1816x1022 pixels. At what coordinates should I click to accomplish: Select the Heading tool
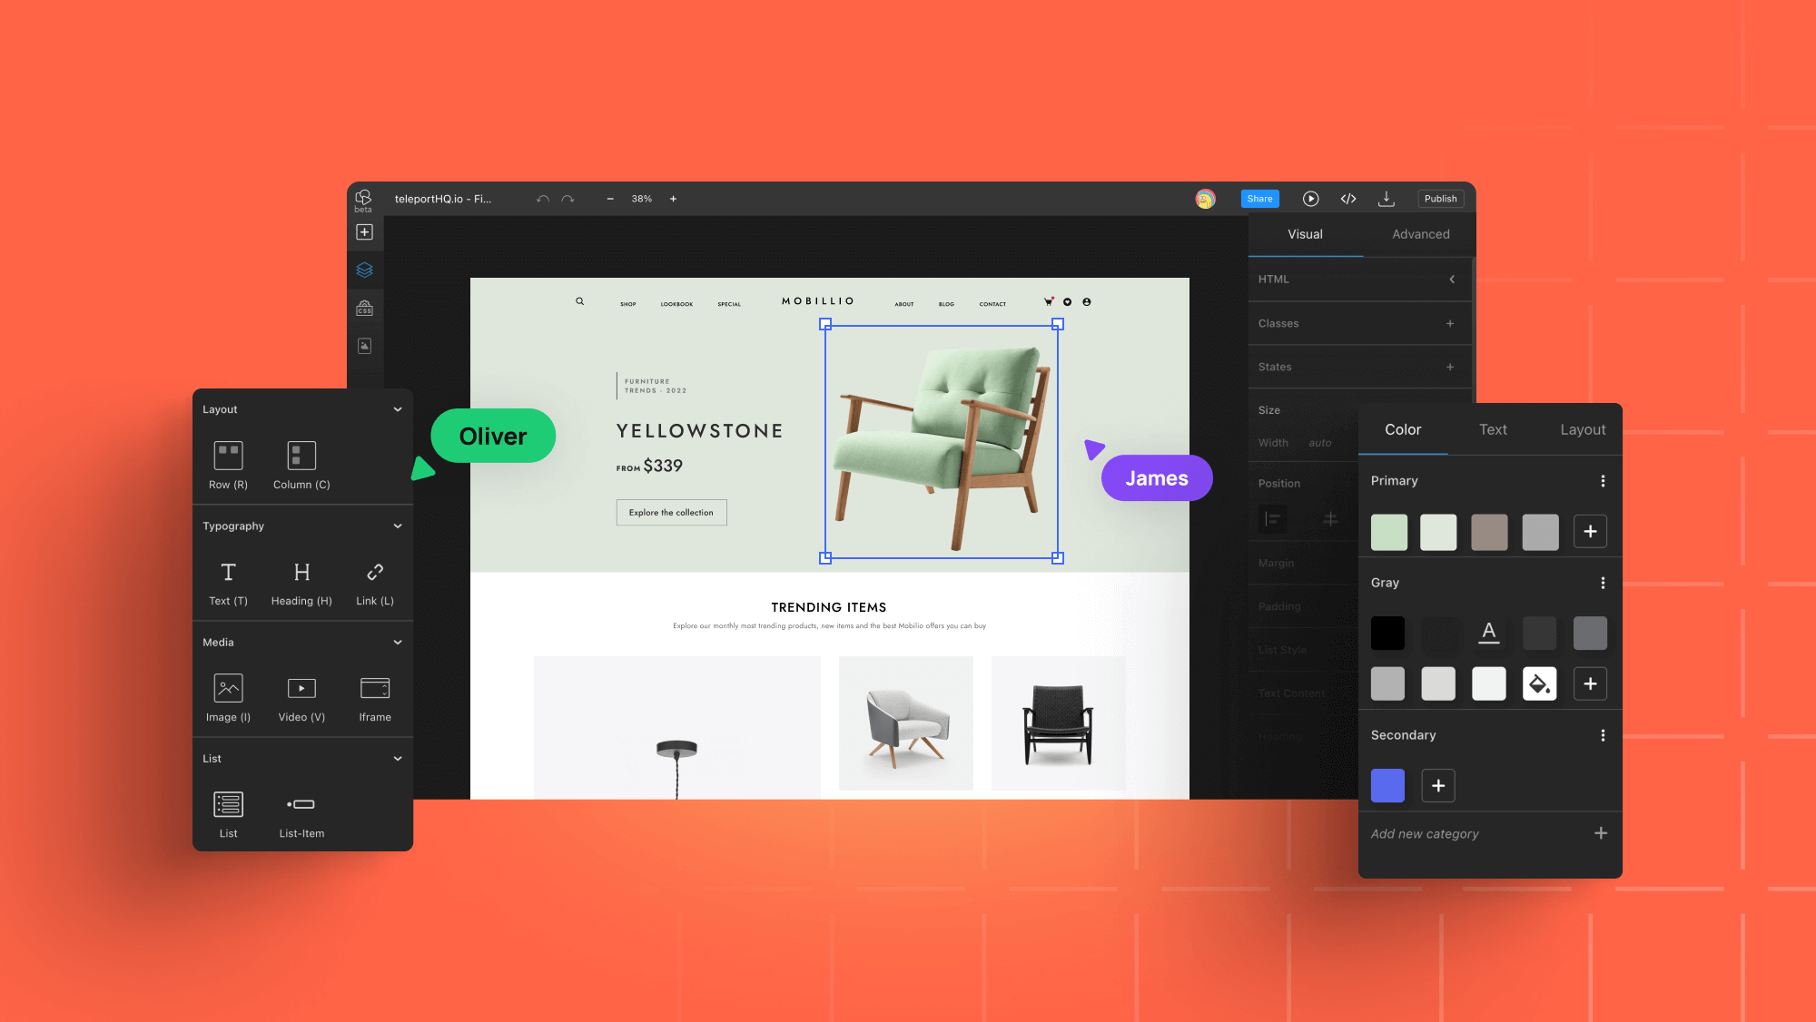(x=301, y=580)
